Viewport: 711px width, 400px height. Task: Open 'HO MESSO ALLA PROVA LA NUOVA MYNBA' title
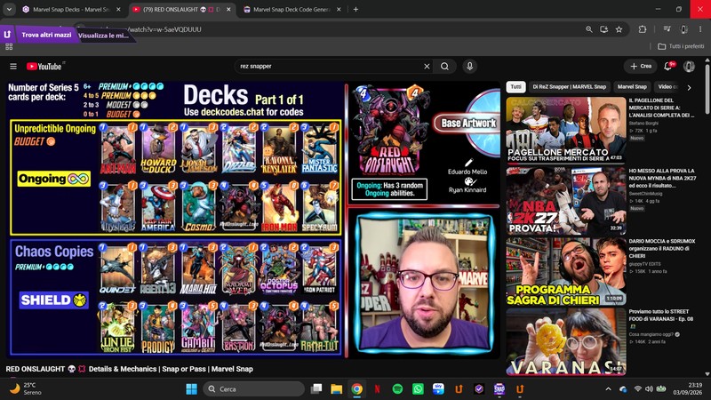[662, 179]
